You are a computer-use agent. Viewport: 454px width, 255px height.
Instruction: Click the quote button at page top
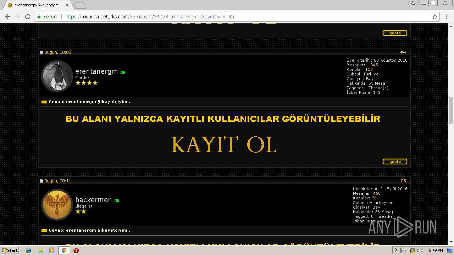coord(395,33)
